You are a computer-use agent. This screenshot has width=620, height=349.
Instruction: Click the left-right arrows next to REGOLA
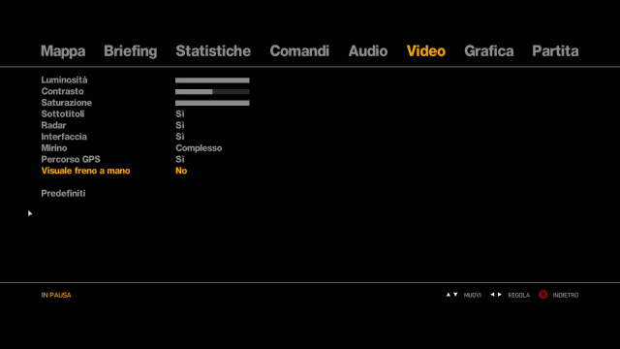[x=496, y=295]
